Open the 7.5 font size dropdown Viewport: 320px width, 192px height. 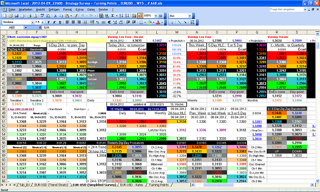click(x=42, y=22)
